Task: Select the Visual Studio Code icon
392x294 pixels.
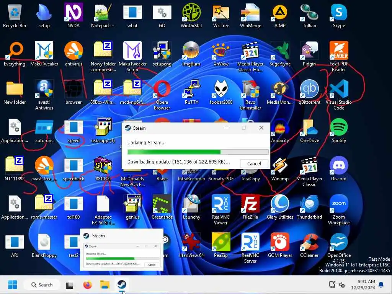Action: click(x=339, y=95)
